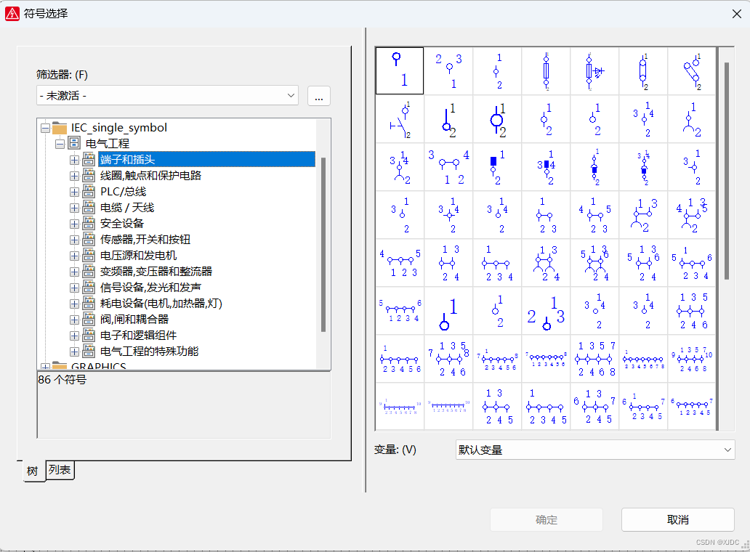This screenshot has height=552, width=750.
Task: Expand the 线圈,触点和保护电路 tree node
Action: pos(74,176)
